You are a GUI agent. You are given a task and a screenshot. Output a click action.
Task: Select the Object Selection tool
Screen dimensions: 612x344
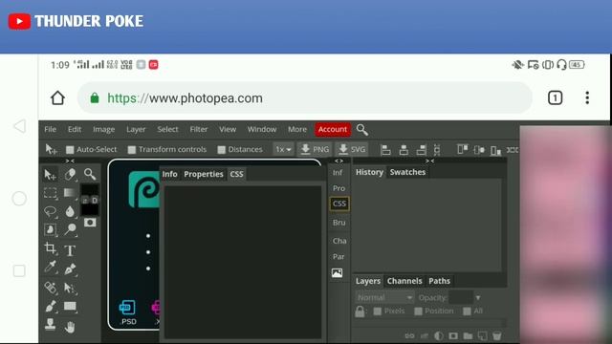(x=50, y=229)
